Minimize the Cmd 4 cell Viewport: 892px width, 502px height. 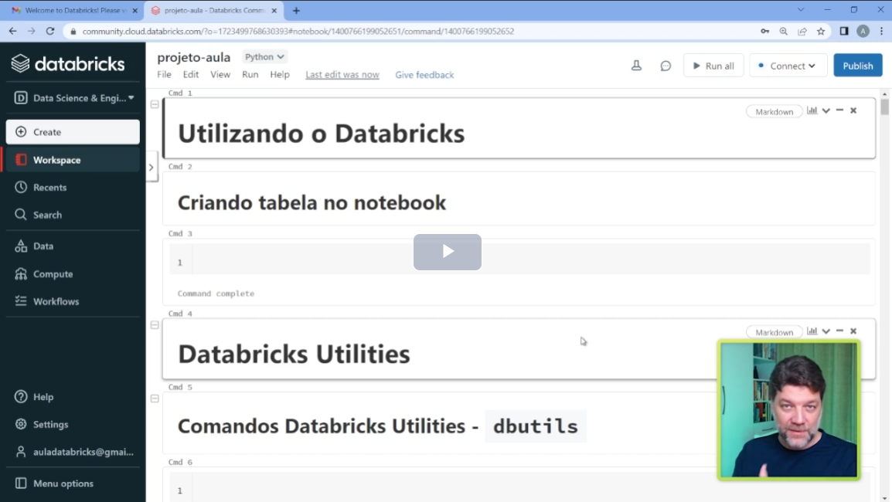click(839, 331)
